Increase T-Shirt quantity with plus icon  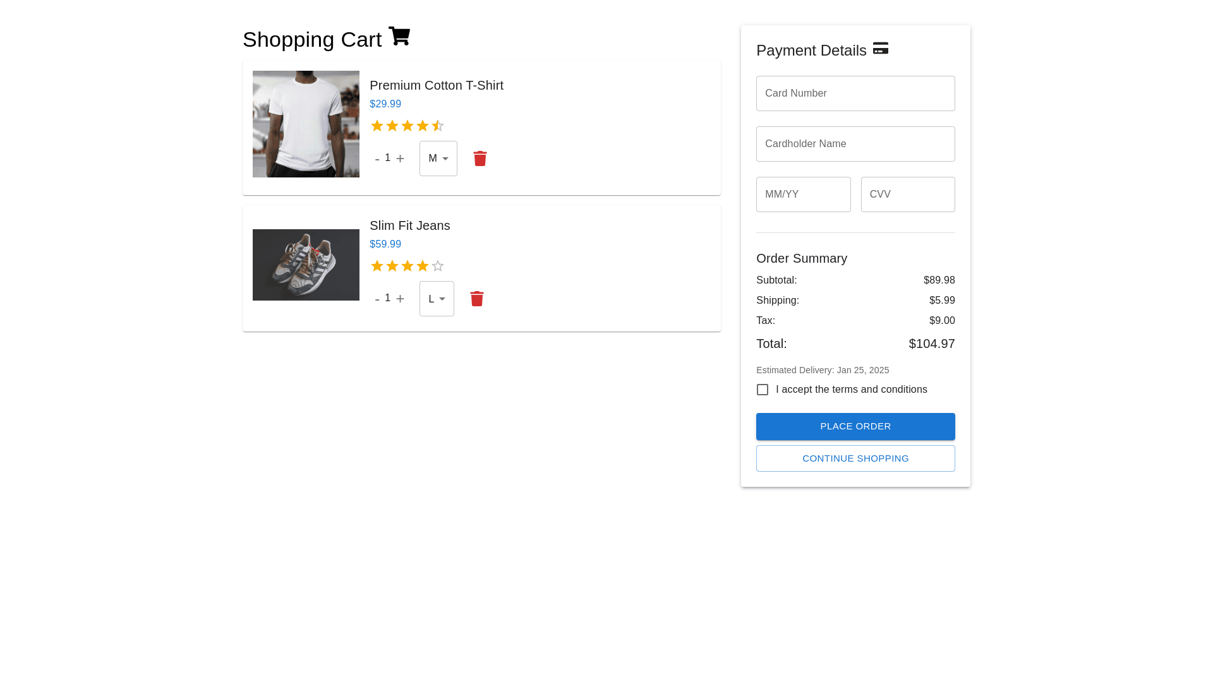point(400,159)
